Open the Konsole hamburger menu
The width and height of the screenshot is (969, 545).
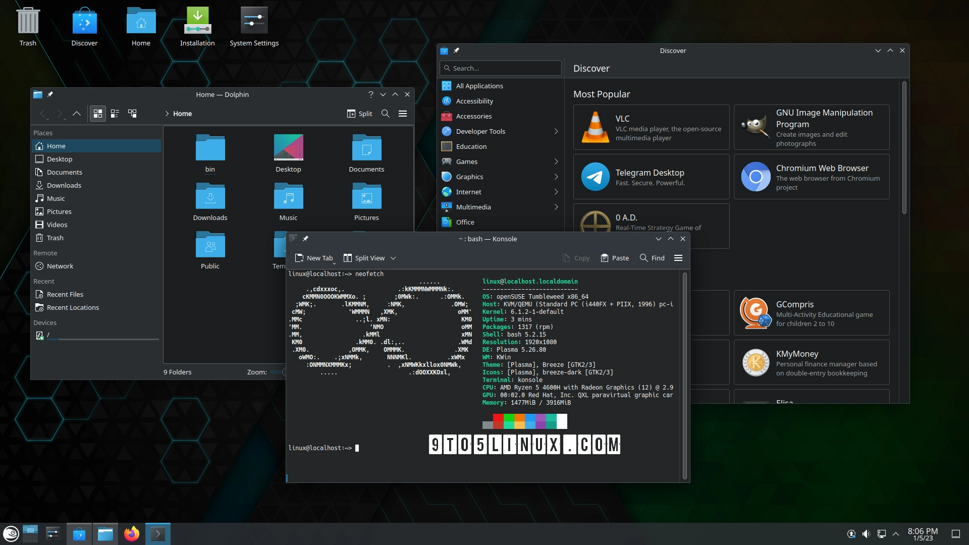coord(678,257)
